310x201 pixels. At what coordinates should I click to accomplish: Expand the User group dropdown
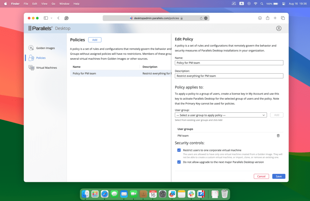tap(221, 115)
